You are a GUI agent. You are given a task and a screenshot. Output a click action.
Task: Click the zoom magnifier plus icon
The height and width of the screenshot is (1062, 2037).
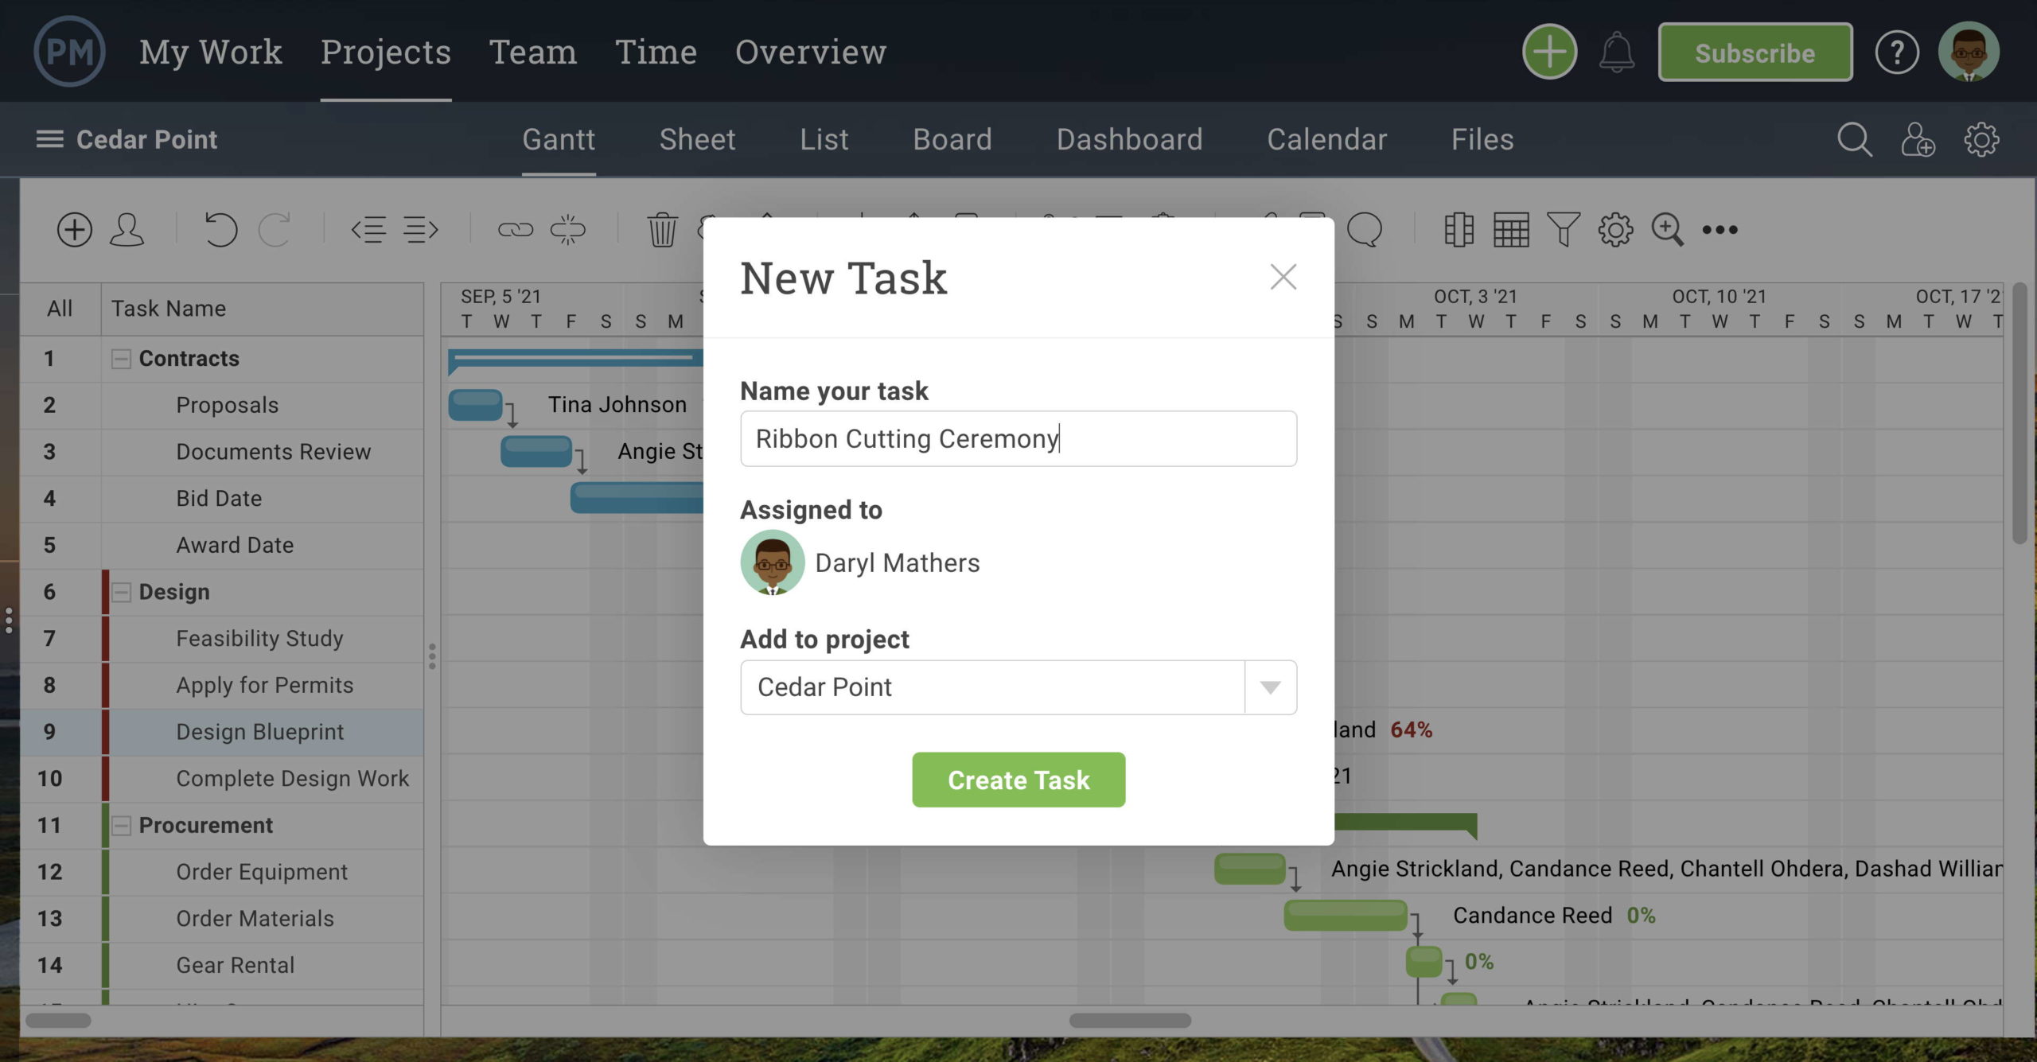point(1667,230)
